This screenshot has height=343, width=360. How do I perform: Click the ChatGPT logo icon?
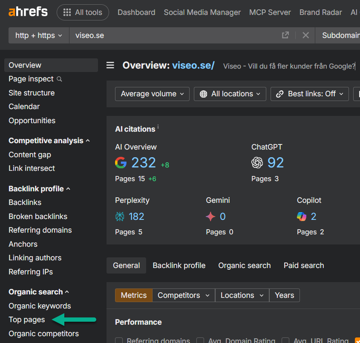[x=257, y=163]
